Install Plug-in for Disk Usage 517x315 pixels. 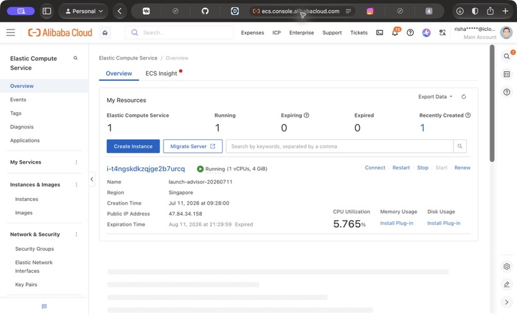[x=443, y=223]
